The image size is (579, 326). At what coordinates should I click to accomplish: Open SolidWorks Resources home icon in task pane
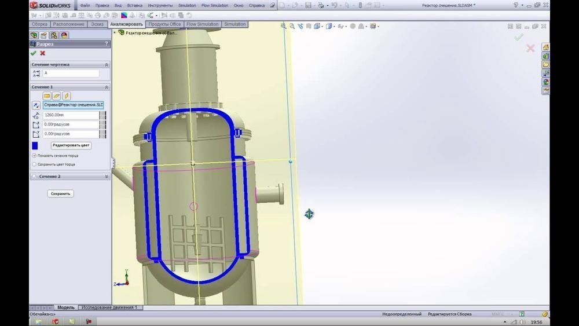(545, 47)
